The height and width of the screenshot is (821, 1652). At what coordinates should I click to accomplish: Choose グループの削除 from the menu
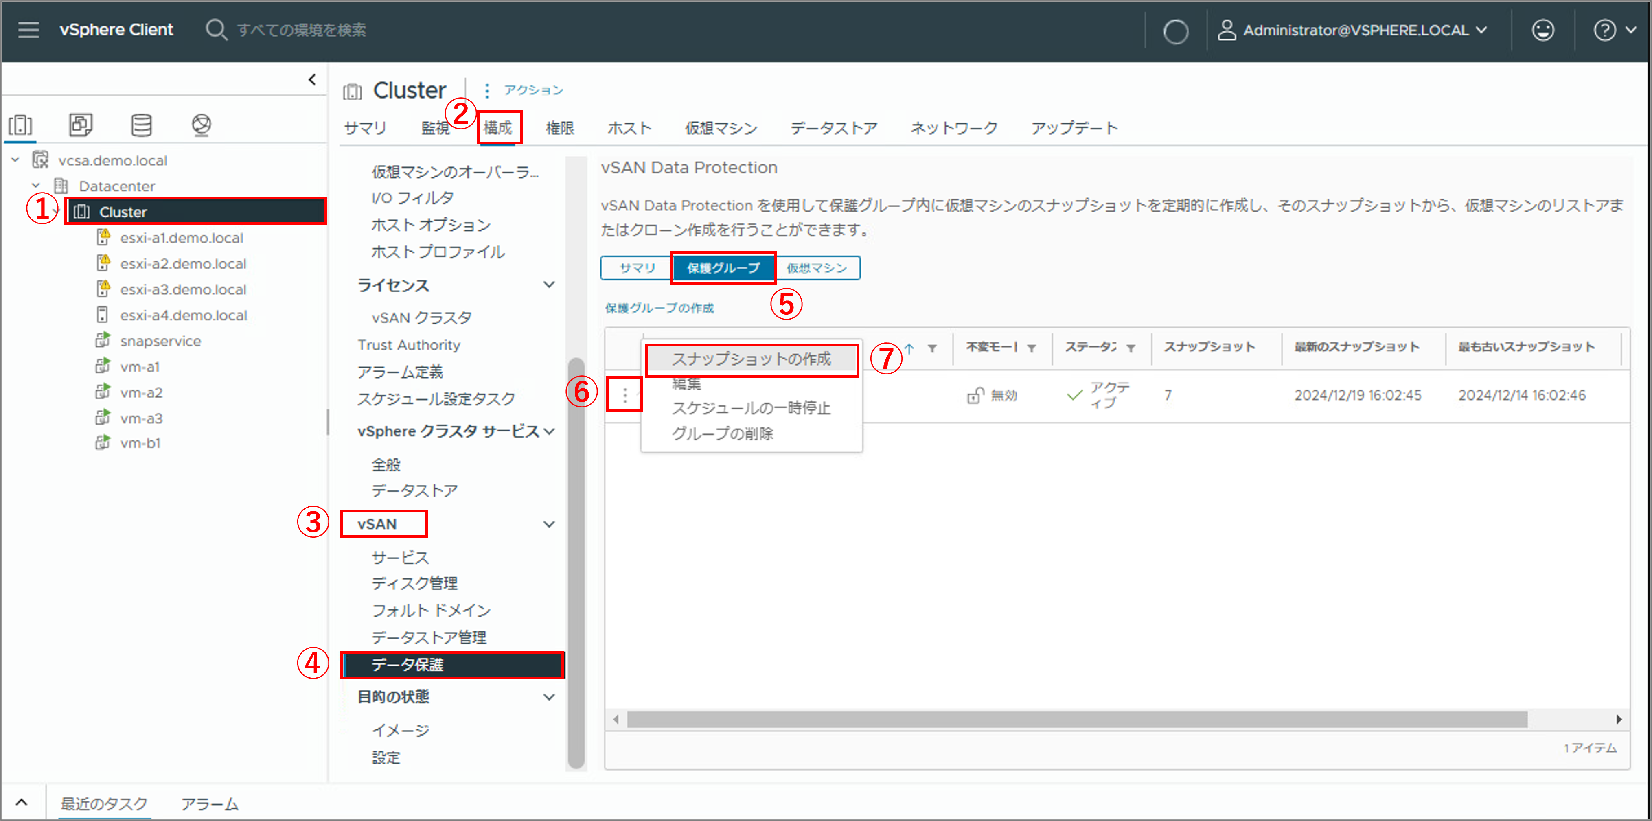point(722,434)
